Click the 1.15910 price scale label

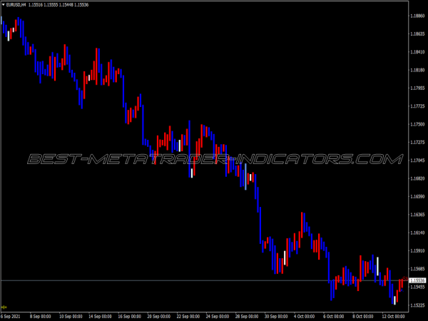[417, 250]
